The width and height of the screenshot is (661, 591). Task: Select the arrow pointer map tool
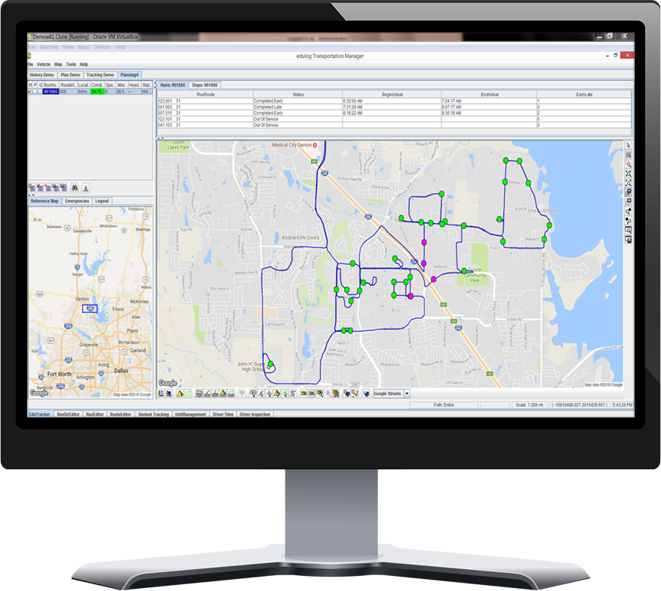pos(628,146)
